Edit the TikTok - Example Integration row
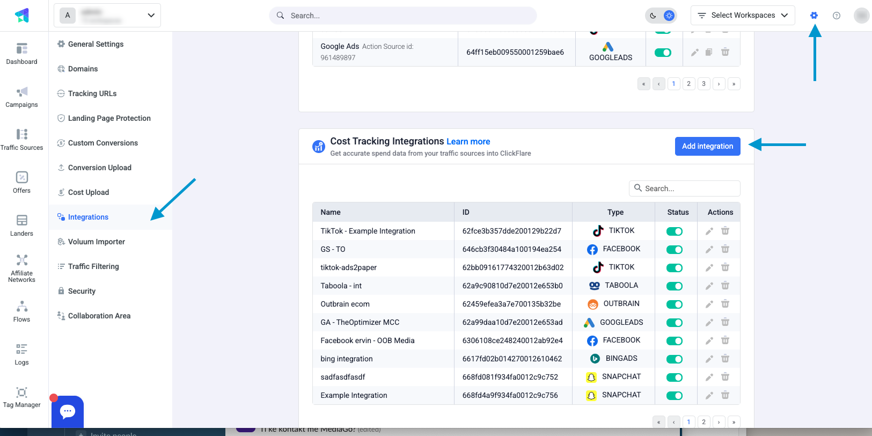The image size is (872, 436). [x=709, y=231]
